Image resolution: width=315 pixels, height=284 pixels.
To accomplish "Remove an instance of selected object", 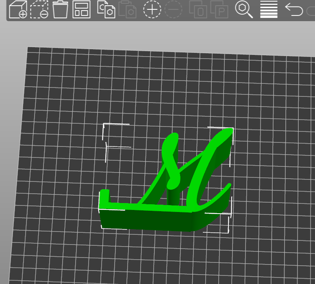I will pos(173,9).
